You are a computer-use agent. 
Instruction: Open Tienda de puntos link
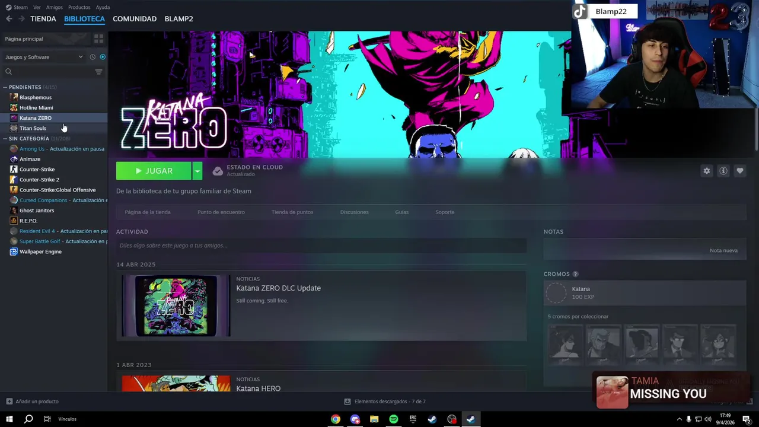tap(292, 212)
